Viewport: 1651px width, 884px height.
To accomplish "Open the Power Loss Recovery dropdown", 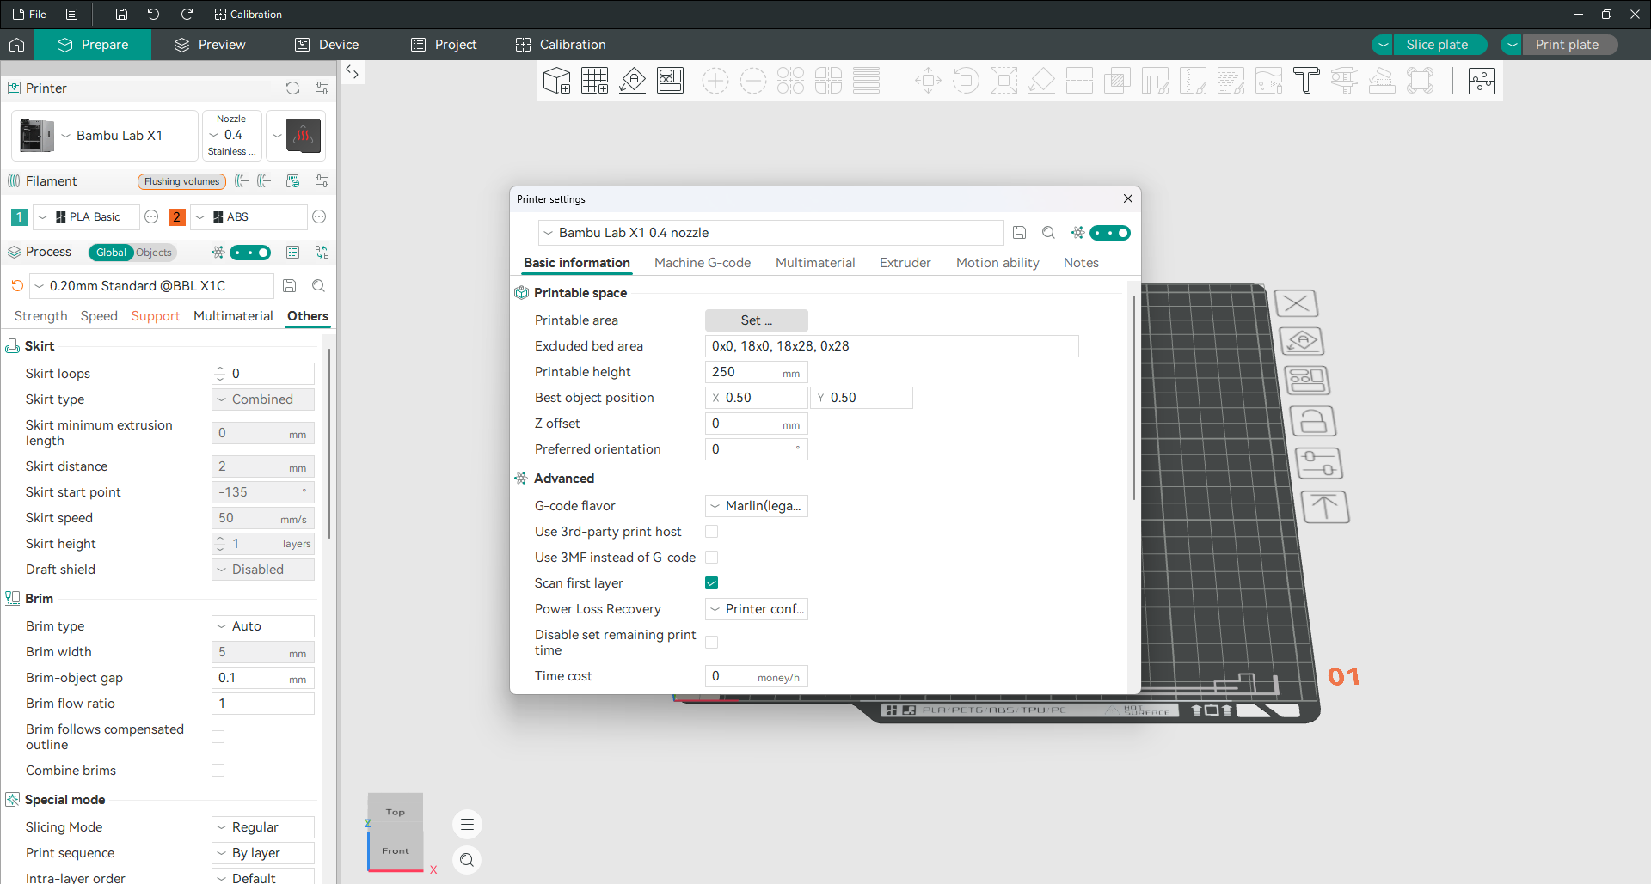I will pyautogui.click(x=757, y=609).
